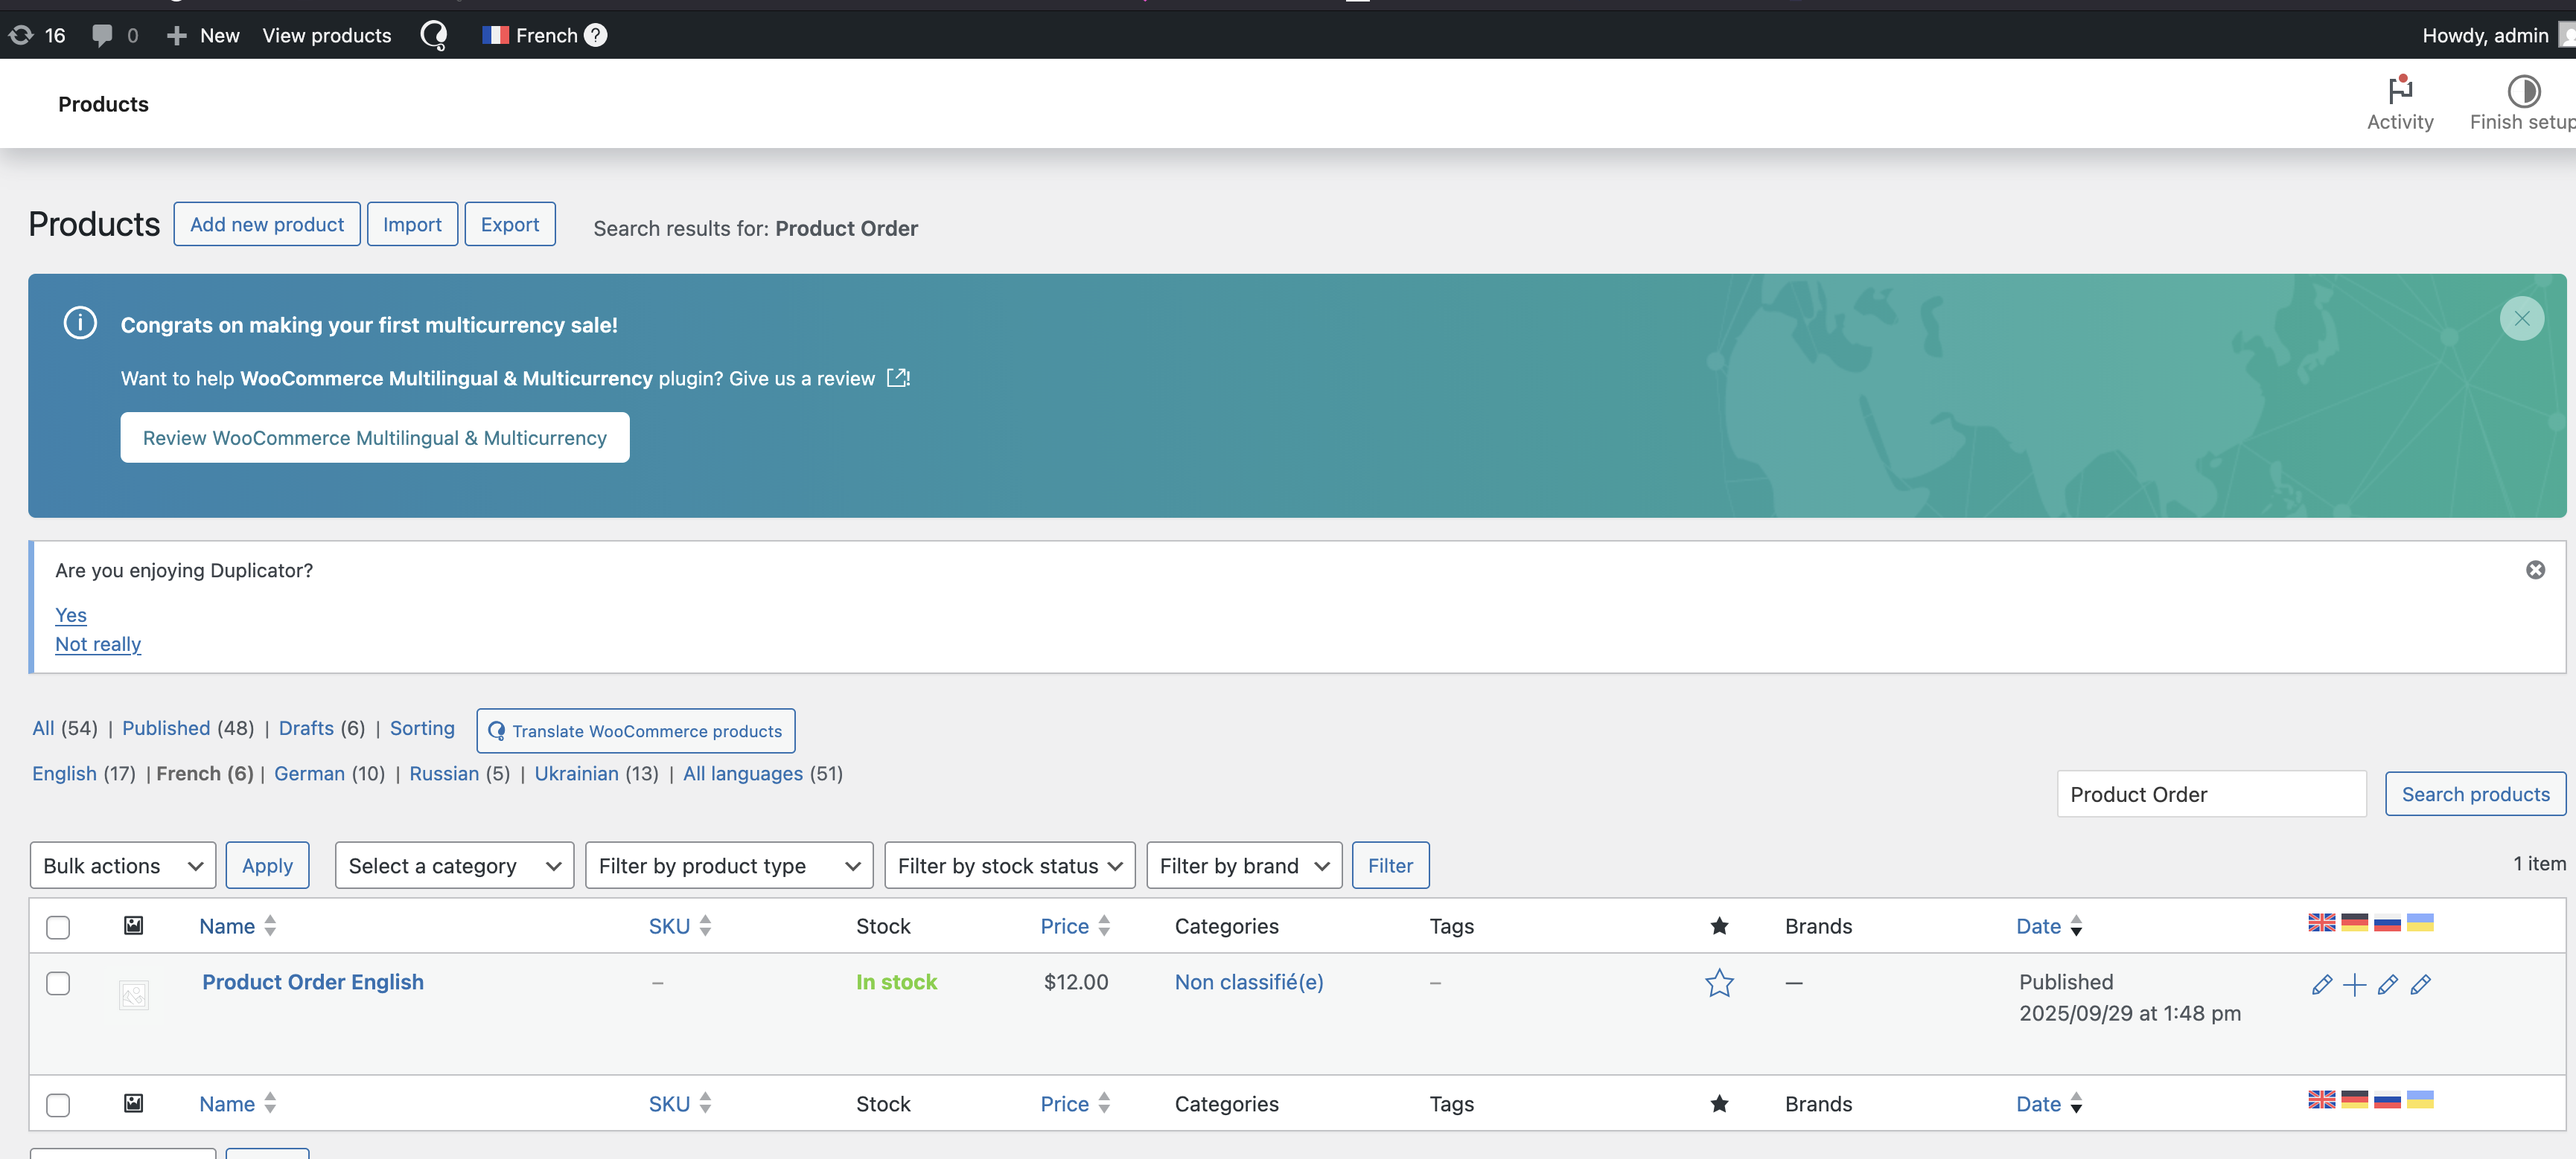Show Drafts products view
The image size is (2576, 1159).
[306, 728]
